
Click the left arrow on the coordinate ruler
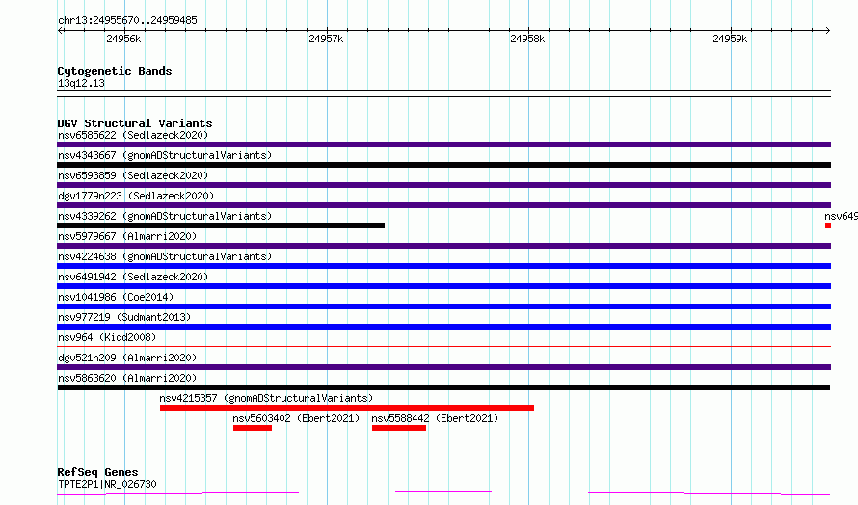click(x=61, y=30)
